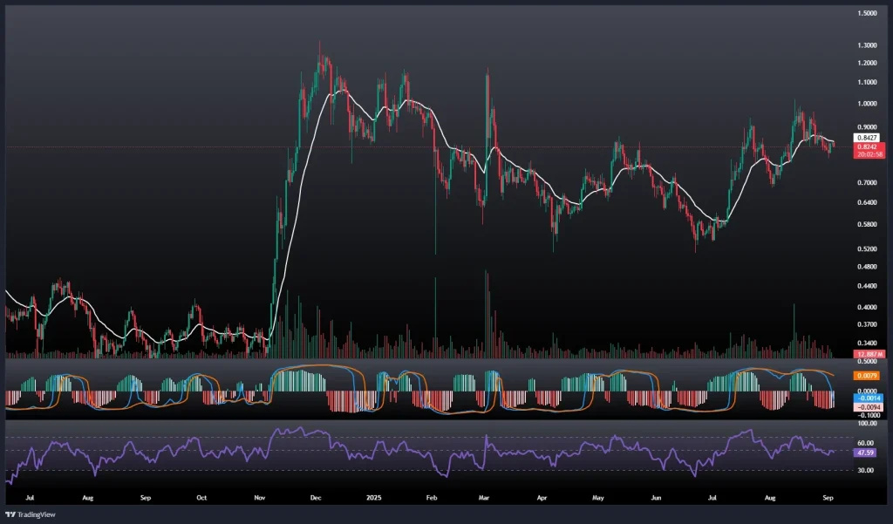Click the 1.0000 price level on price axis
Screen dimensions: 893x524
point(867,104)
